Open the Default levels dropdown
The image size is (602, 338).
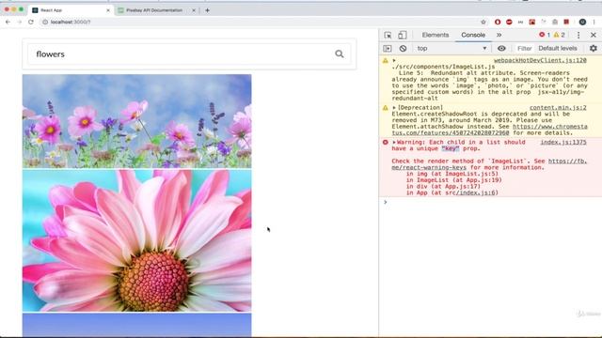point(558,48)
